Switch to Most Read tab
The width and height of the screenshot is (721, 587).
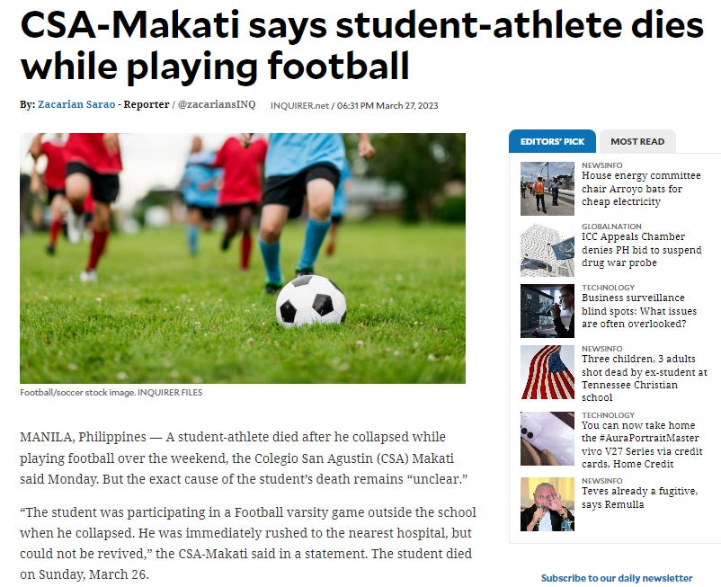coord(637,141)
